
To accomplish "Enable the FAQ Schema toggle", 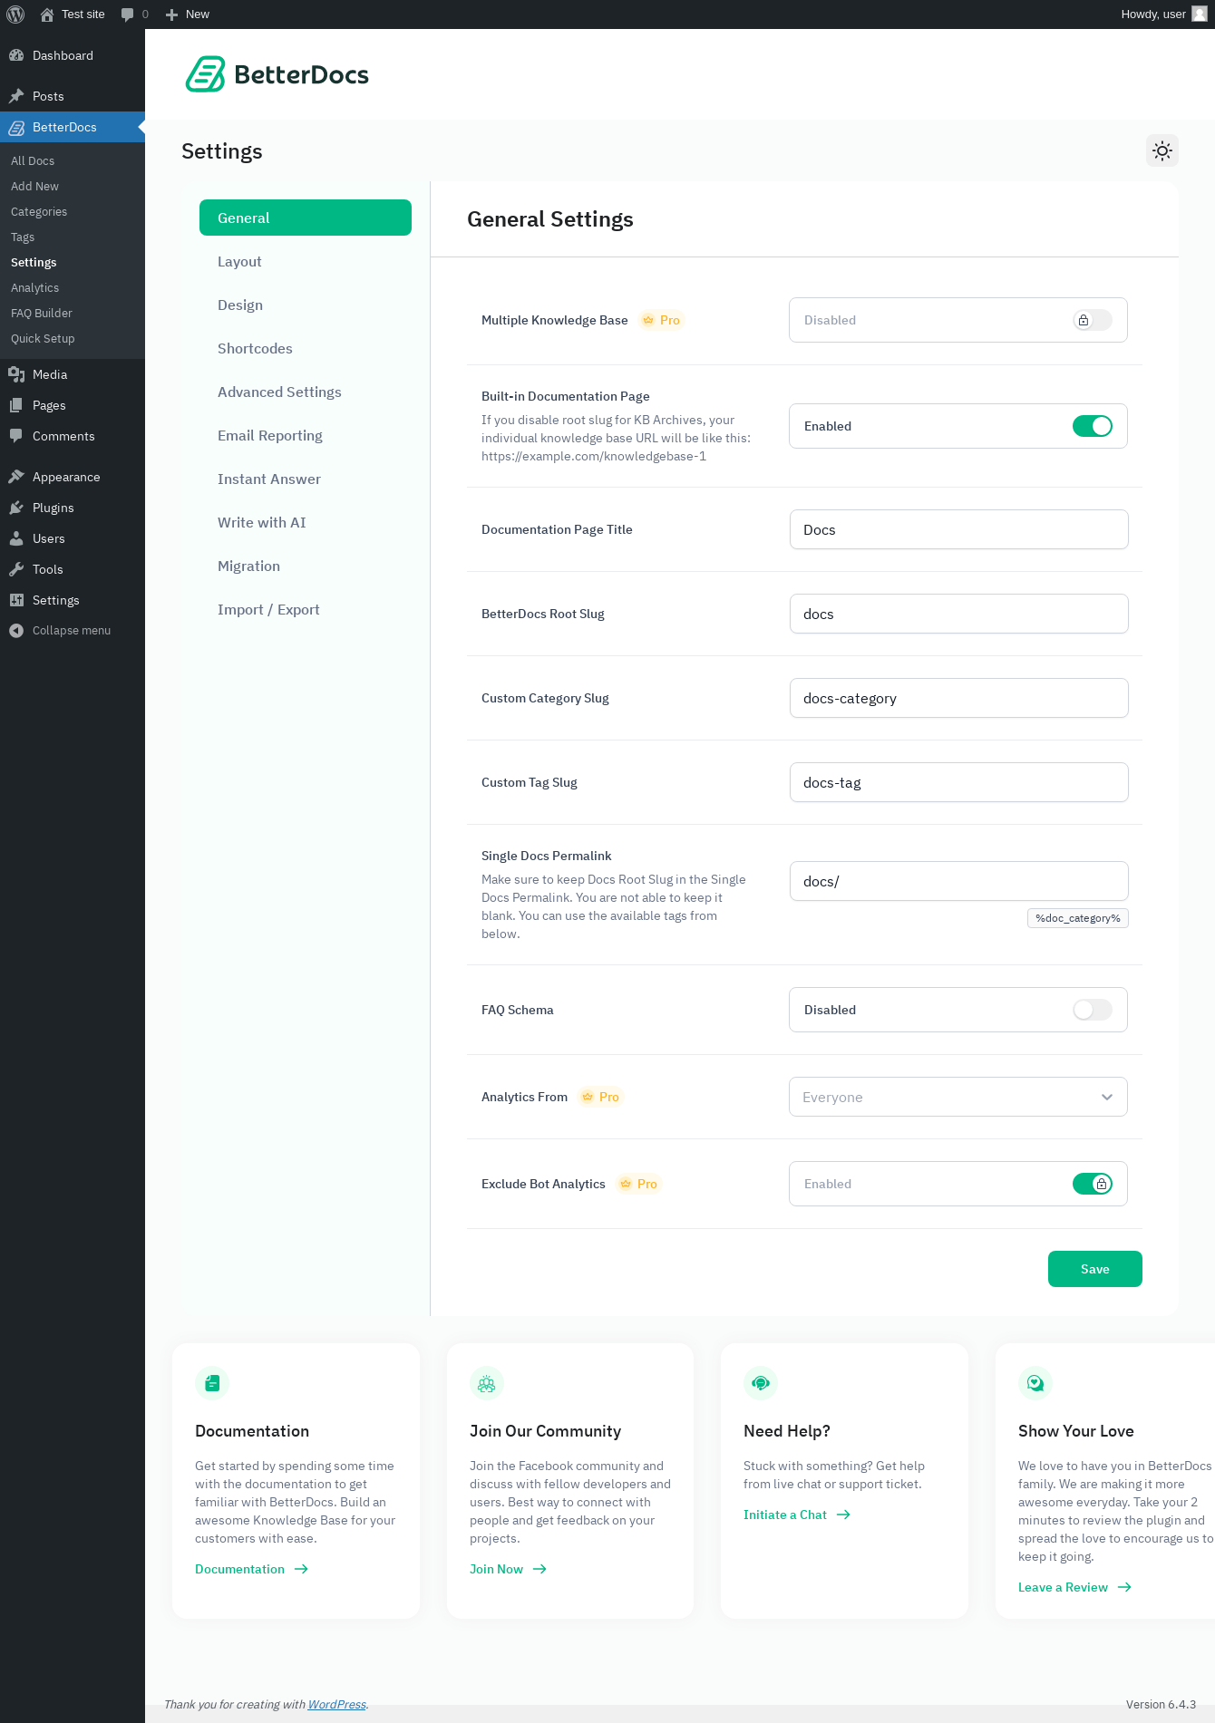I will coord(1092,1010).
